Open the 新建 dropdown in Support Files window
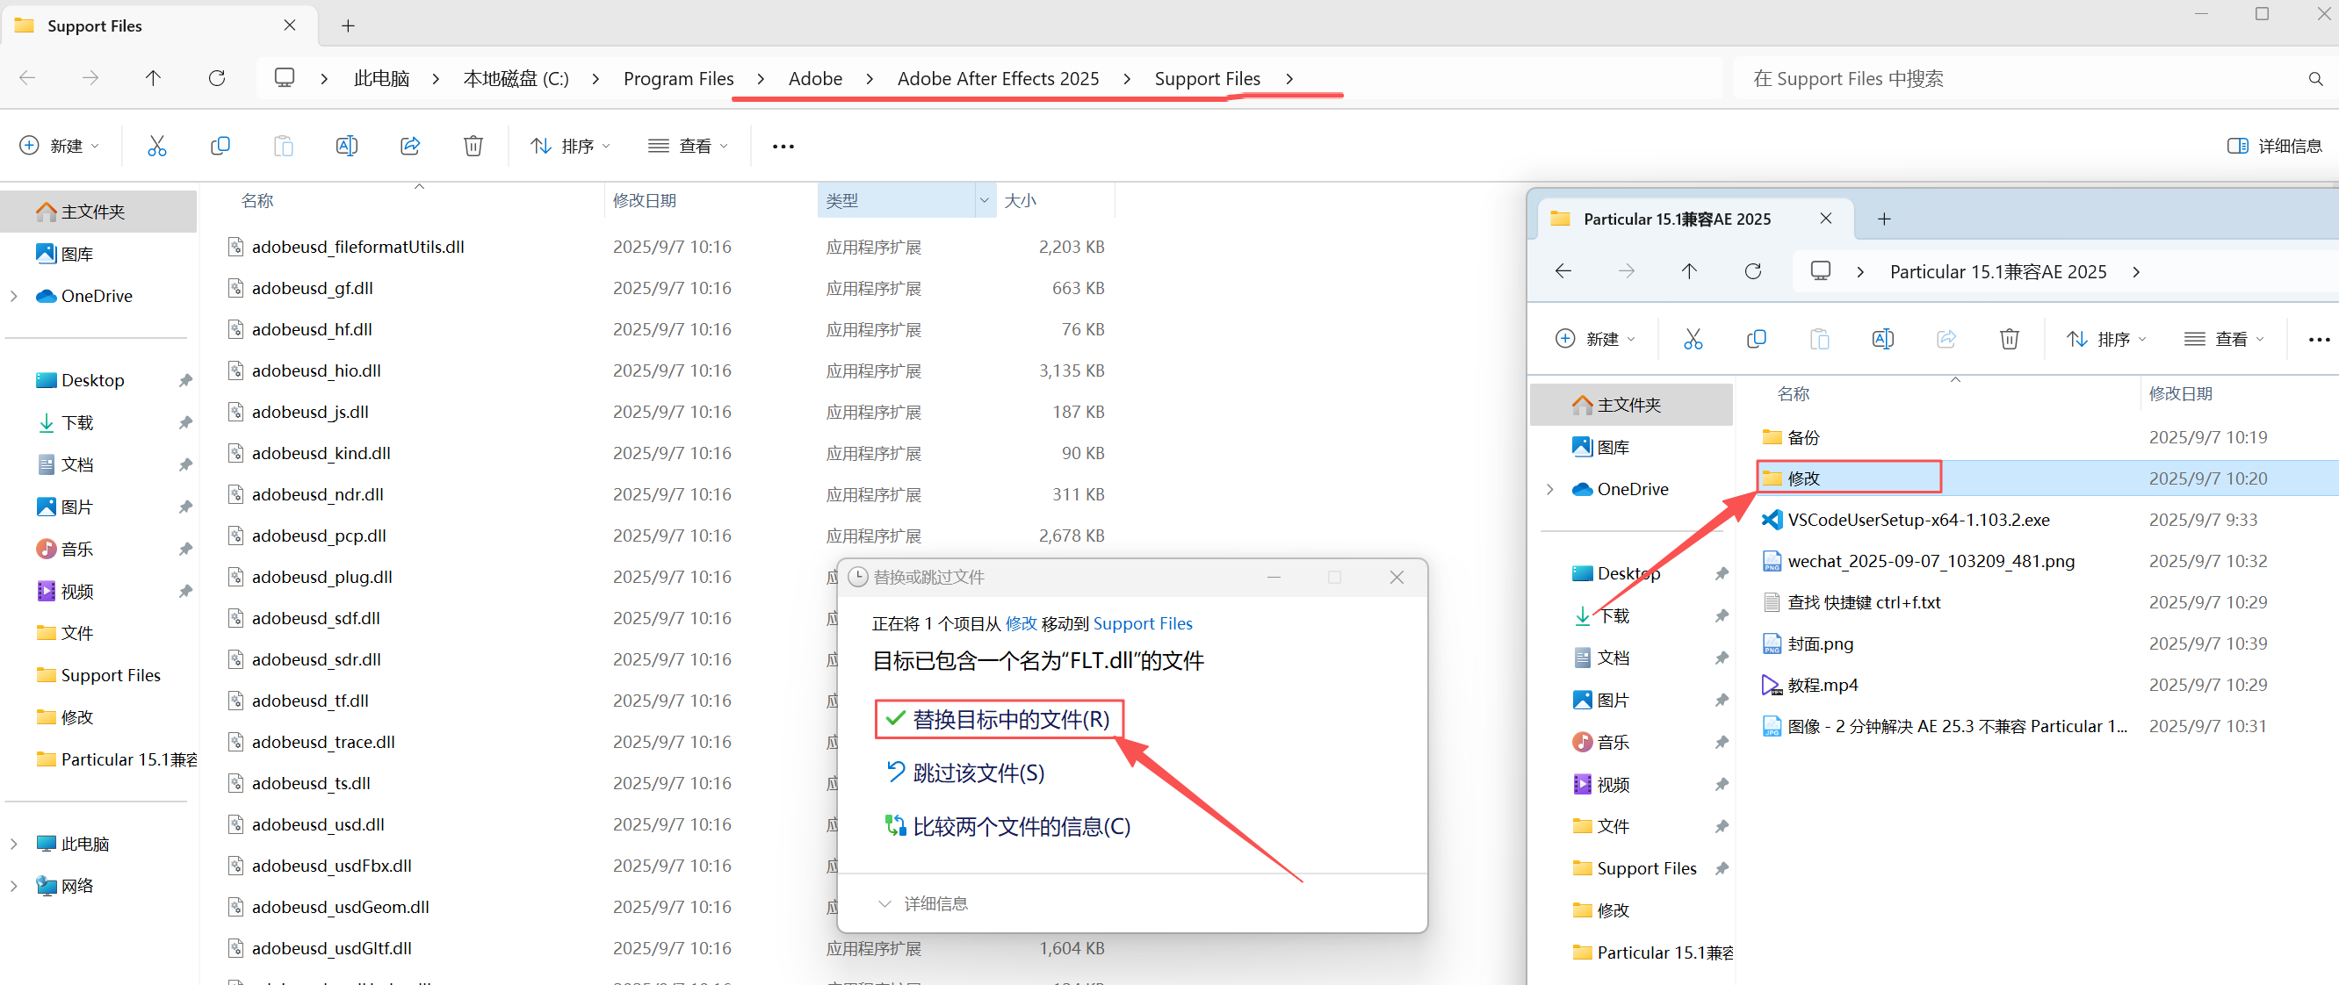2339x985 pixels. pos(59,146)
